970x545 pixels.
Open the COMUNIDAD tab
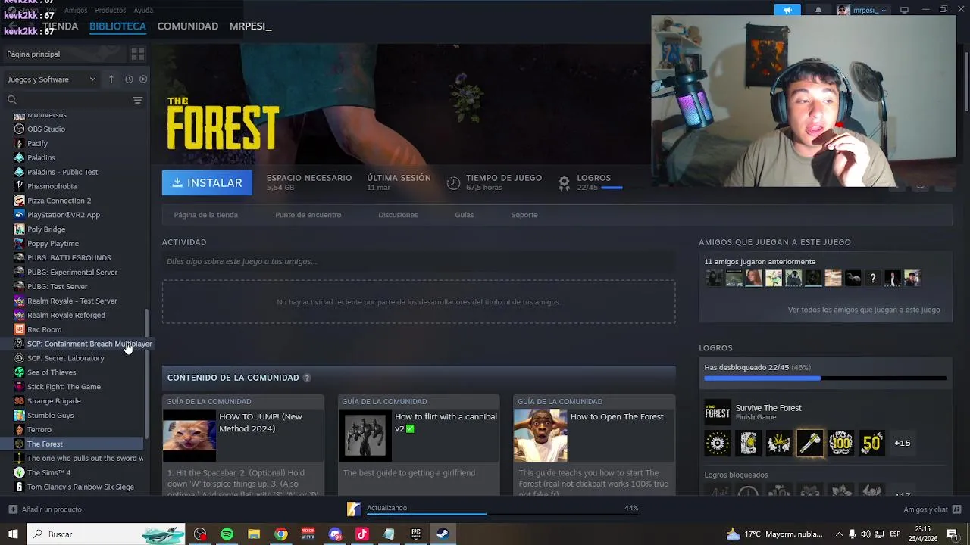[187, 26]
